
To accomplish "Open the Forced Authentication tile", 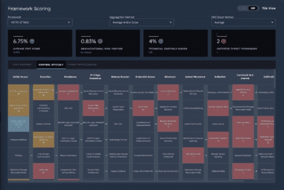I will click(143, 155).
